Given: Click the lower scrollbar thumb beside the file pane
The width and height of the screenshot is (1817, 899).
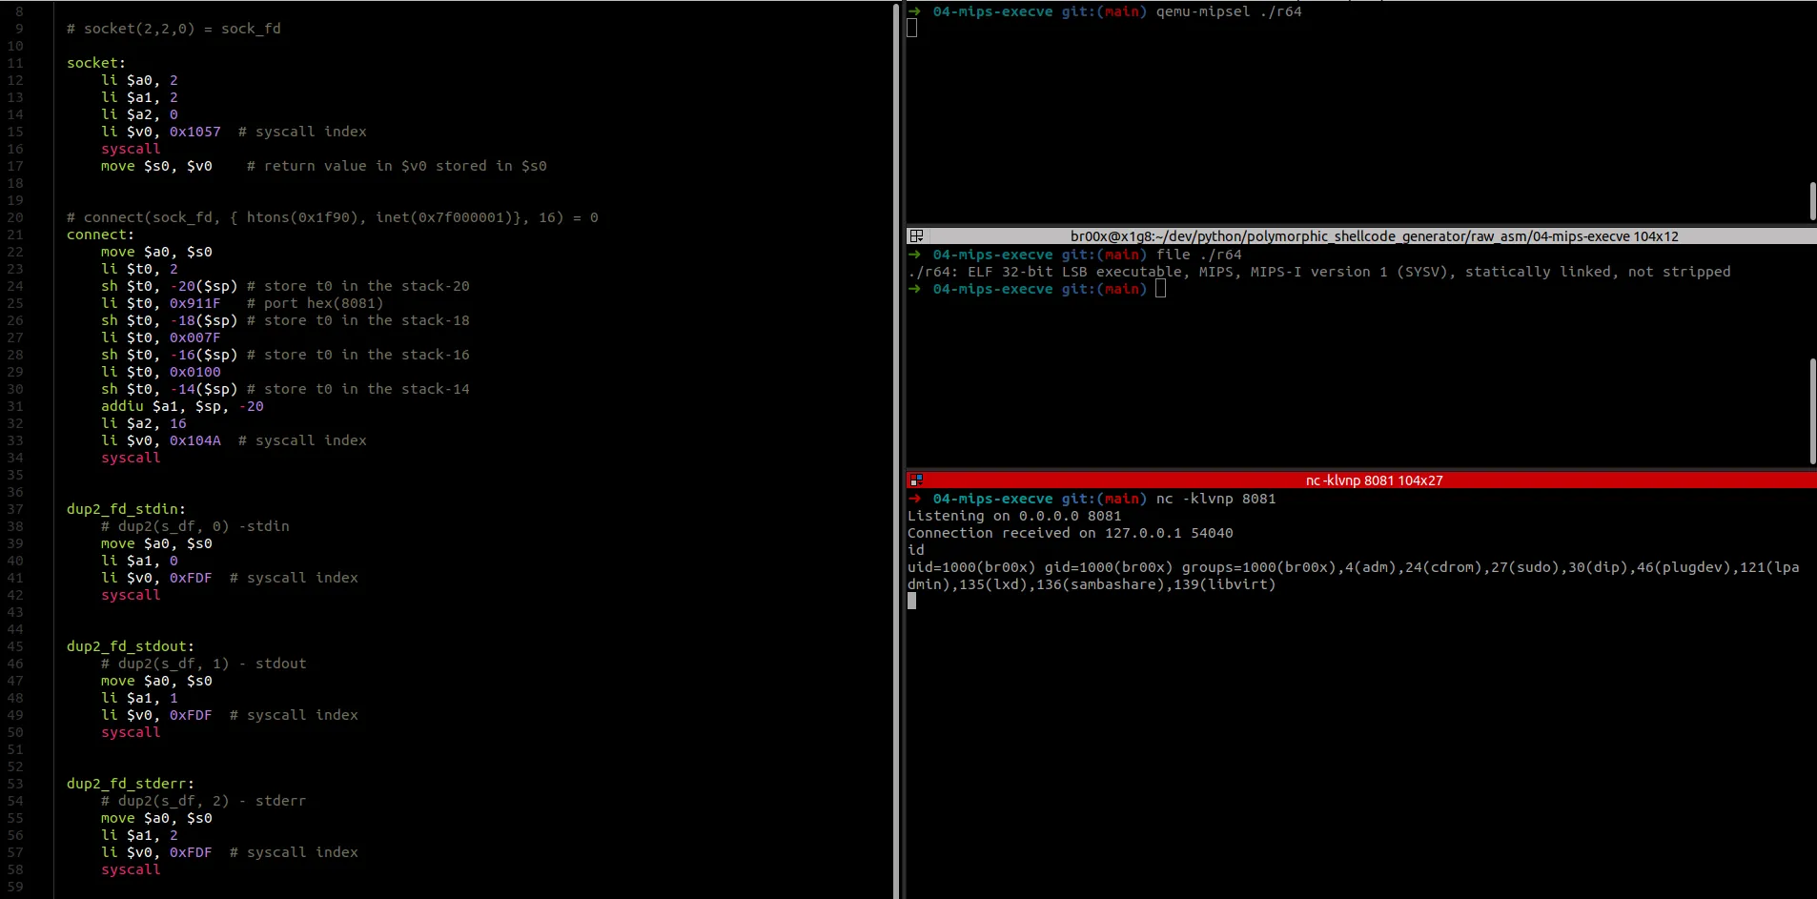Looking at the screenshot, I should (1810, 412).
